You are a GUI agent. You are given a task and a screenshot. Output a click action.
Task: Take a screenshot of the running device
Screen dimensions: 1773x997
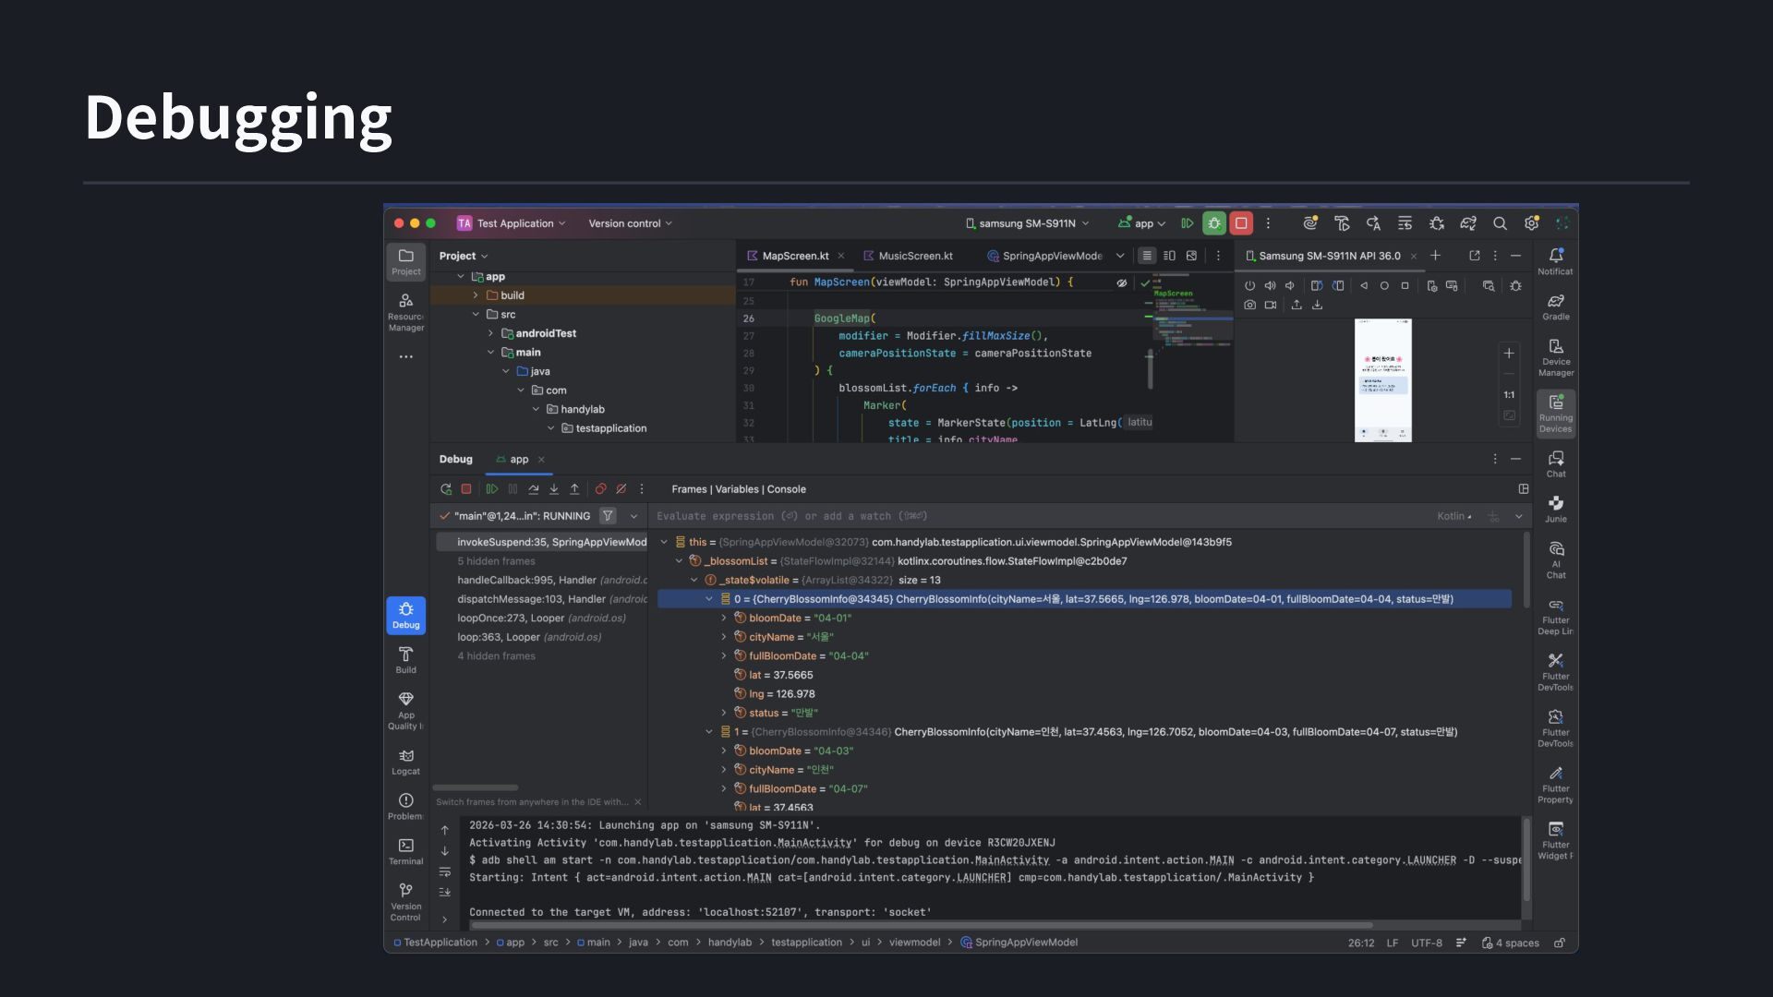click(x=1249, y=305)
